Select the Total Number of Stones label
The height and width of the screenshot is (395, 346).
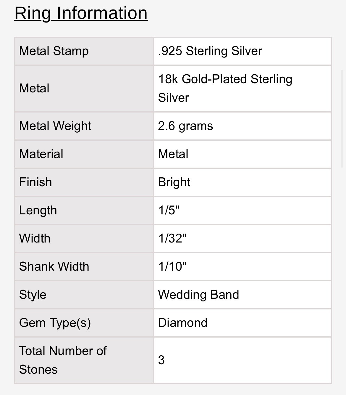(x=63, y=360)
